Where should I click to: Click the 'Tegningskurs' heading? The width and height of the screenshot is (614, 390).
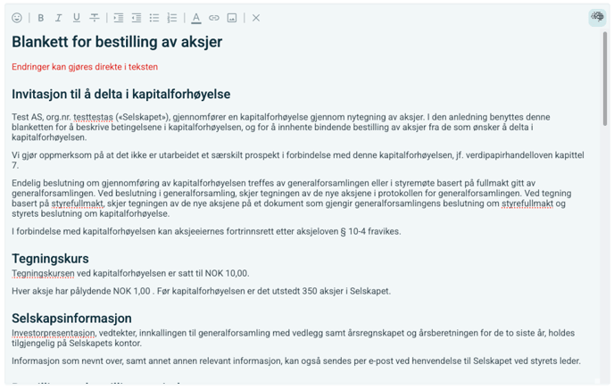[x=50, y=259]
